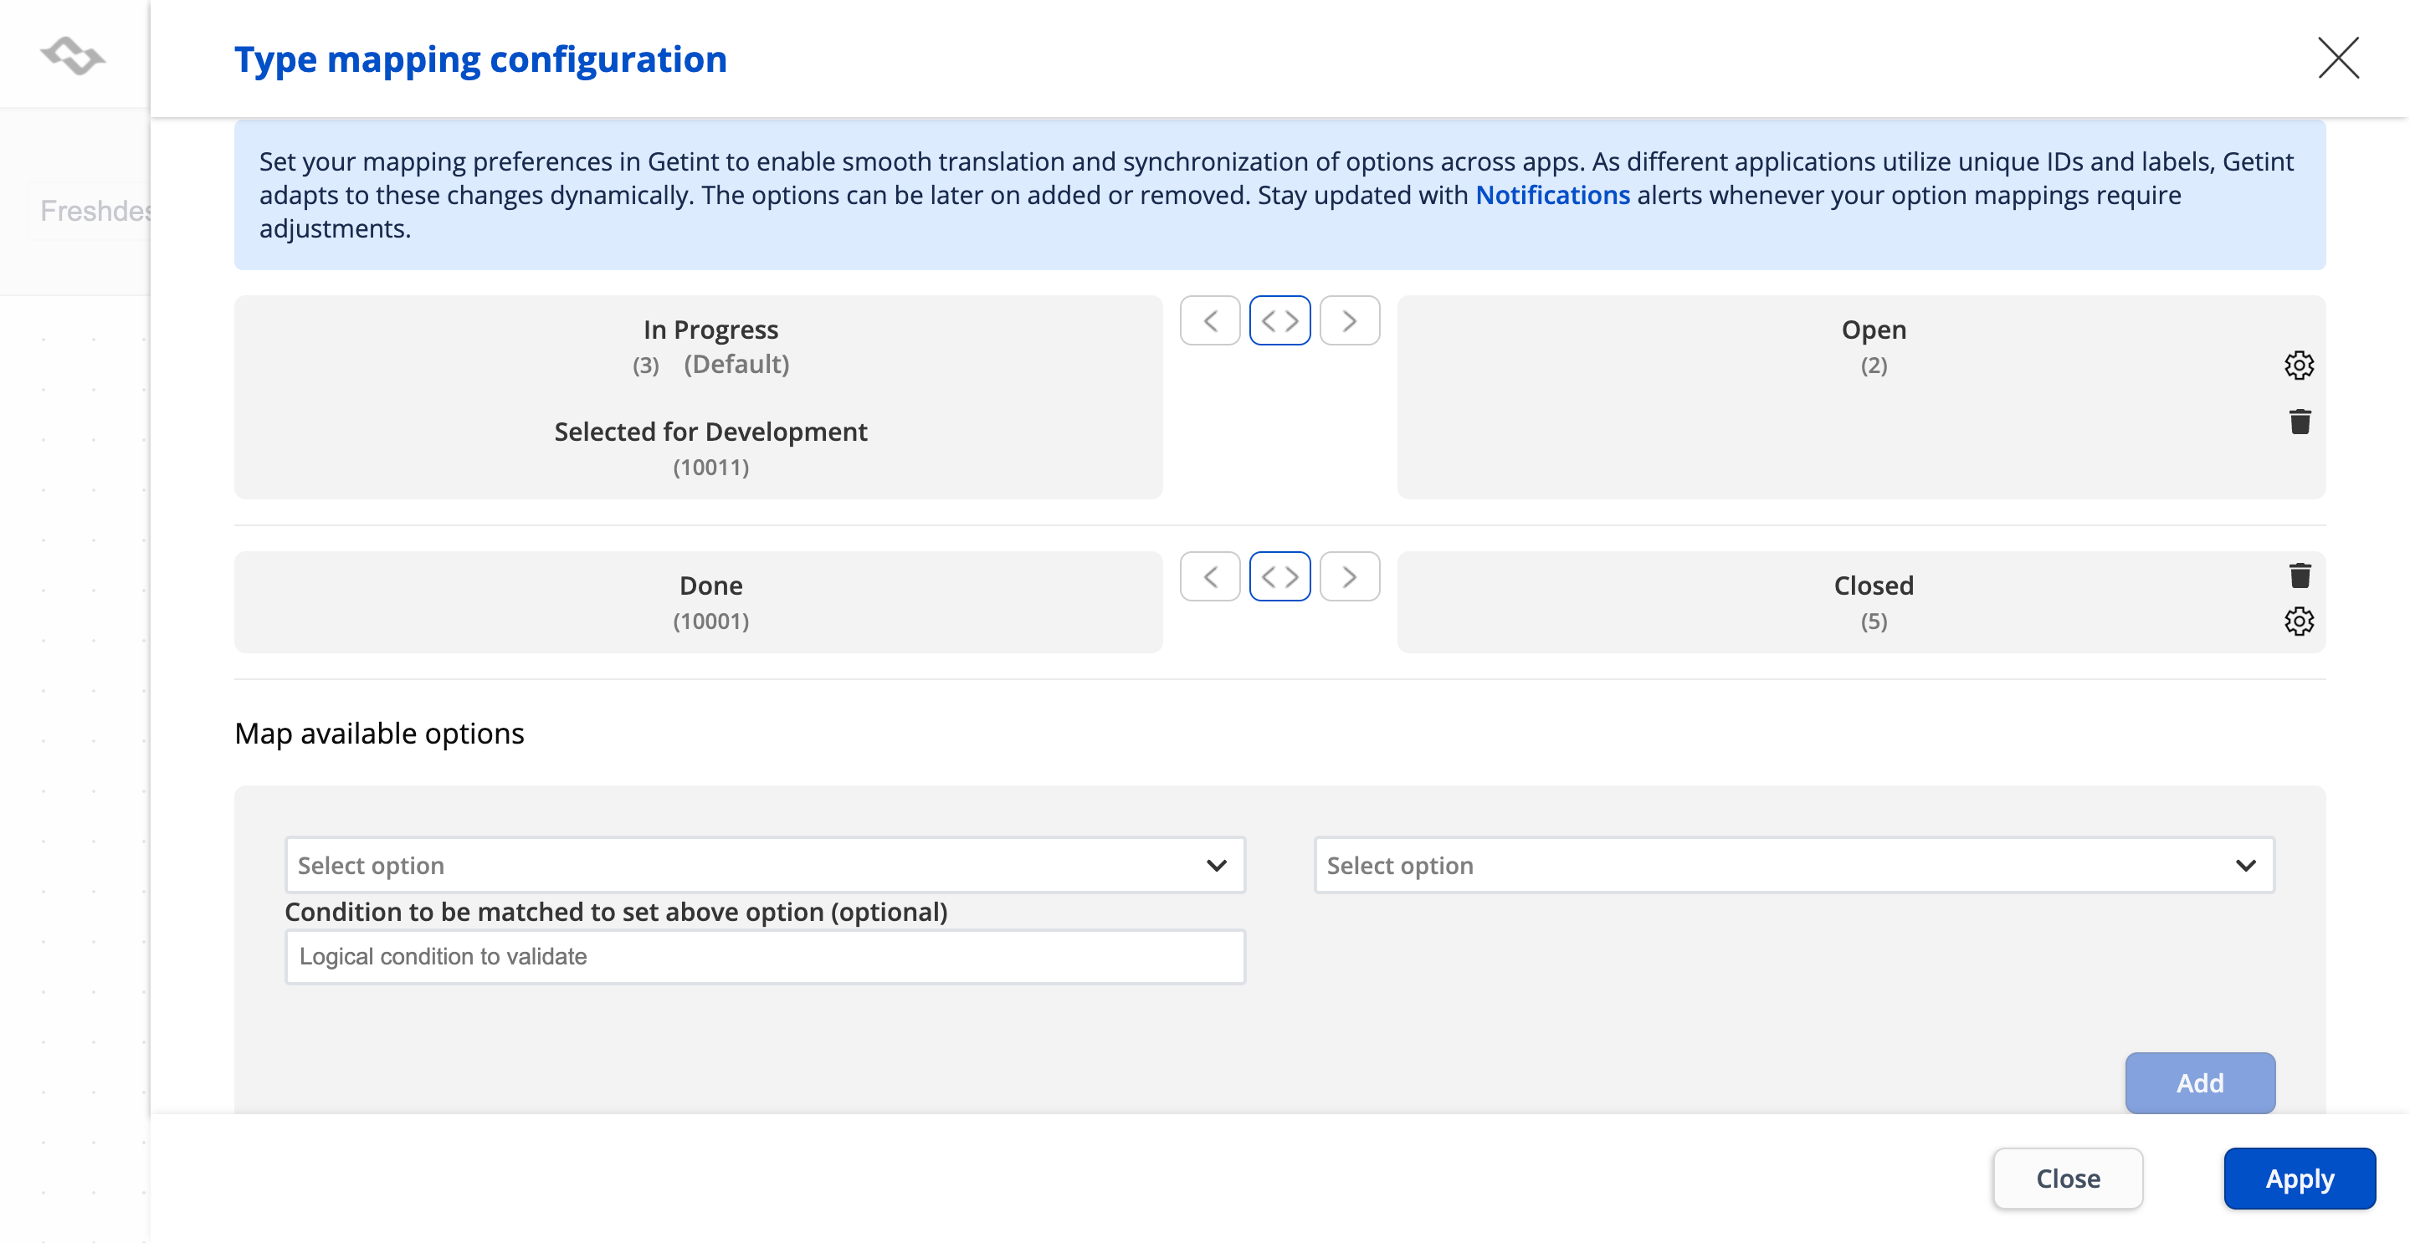Viewport: 2410px width, 1243px height.
Task: Focus the Logical condition to validate field
Action: pyautogui.click(x=764, y=956)
